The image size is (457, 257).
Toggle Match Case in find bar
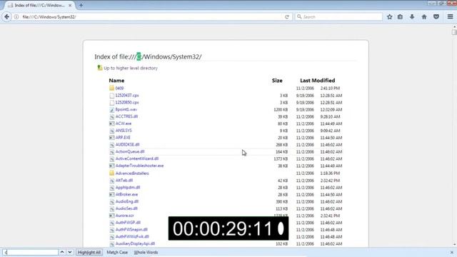pyautogui.click(x=117, y=252)
